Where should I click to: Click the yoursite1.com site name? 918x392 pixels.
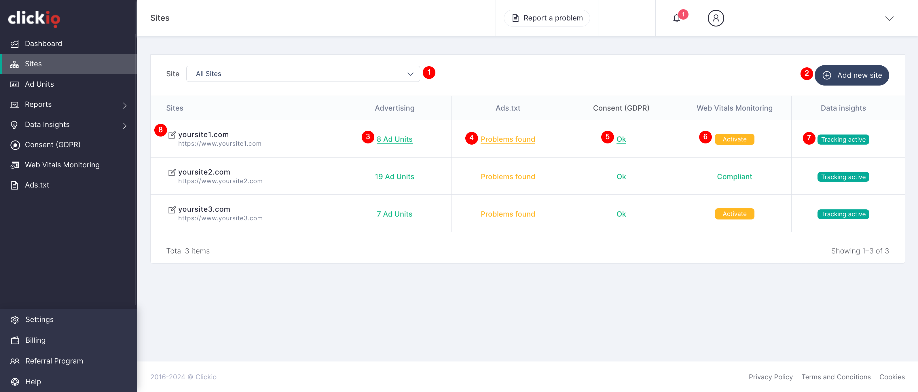click(204, 134)
